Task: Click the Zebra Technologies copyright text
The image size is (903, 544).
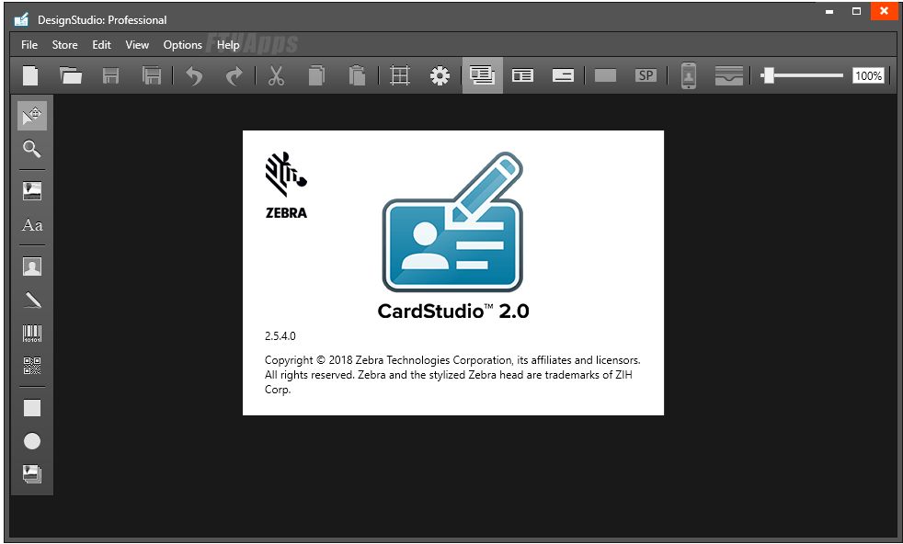Action: [452, 375]
